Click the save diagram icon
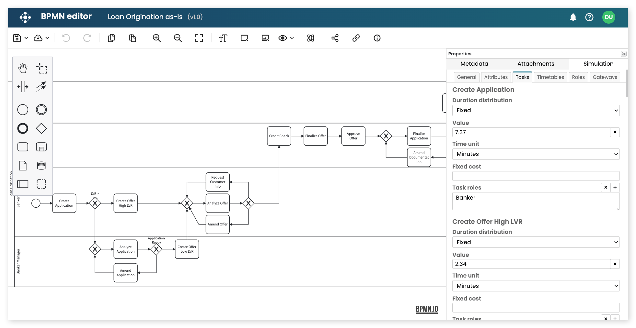 point(17,38)
